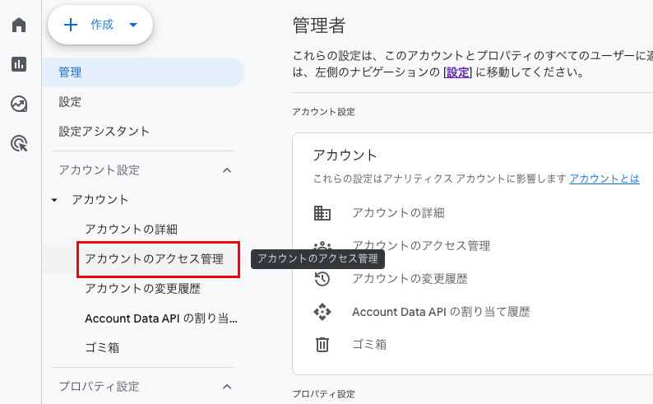
Task: Click the plus icon on 作成 button
Action: tap(71, 25)
